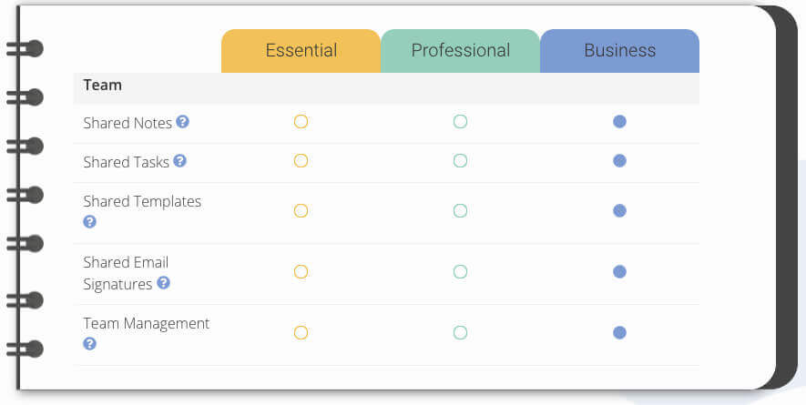
Task: Select Professional circle for Shared Email Signatures
Action: point(460,272)
